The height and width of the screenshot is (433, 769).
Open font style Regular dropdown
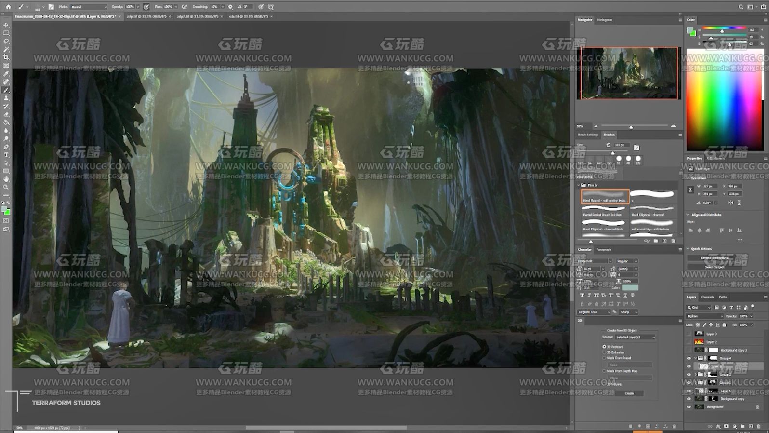[627, 261]
